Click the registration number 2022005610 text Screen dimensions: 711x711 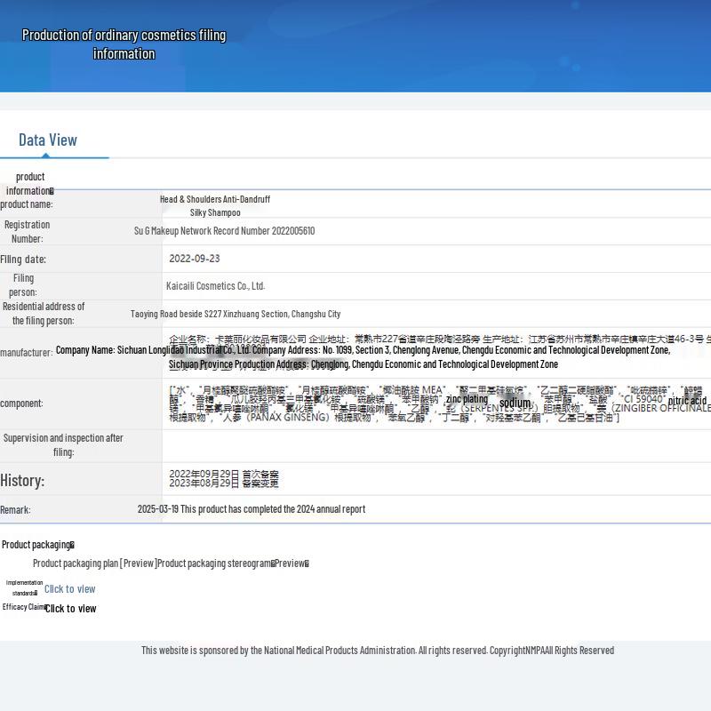224,231
